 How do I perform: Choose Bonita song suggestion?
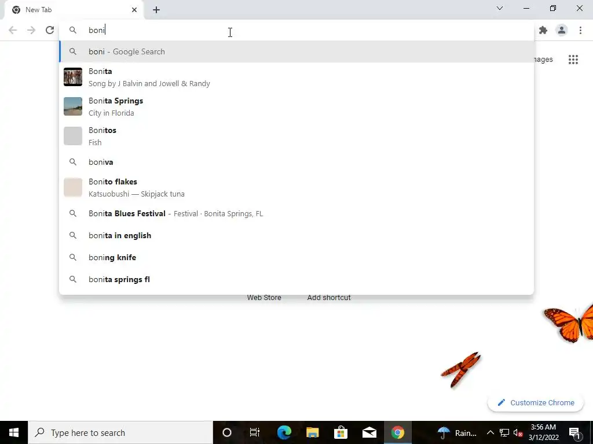296,77
